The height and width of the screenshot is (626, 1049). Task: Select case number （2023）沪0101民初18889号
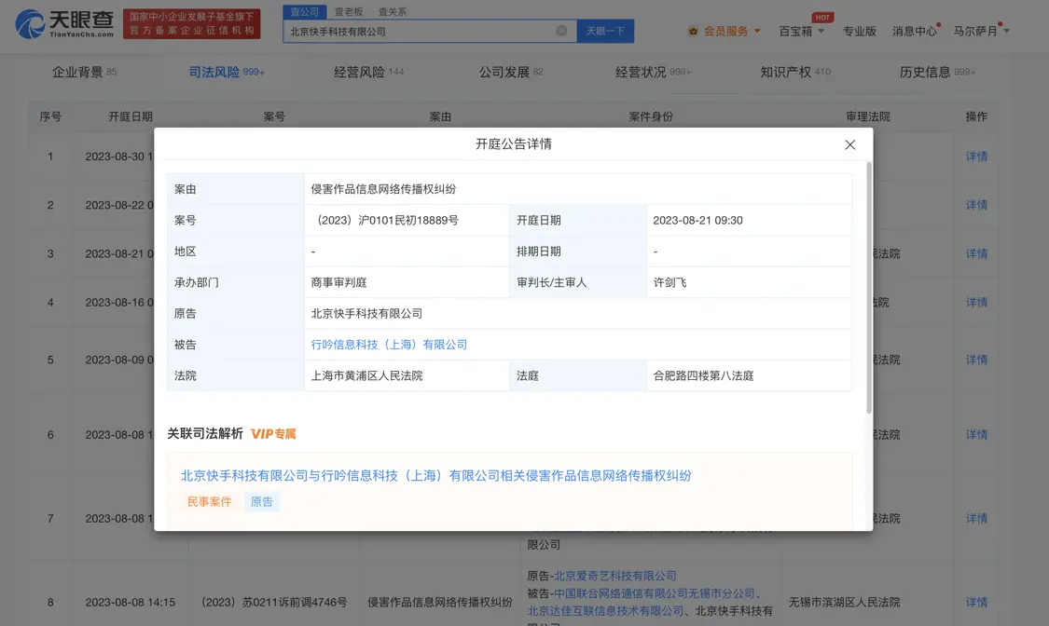(385, 221)
